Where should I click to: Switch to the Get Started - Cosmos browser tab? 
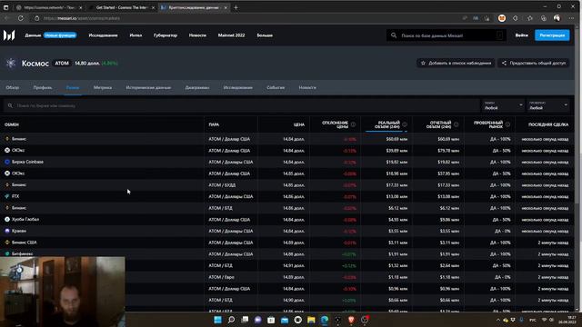pos(122,7)
